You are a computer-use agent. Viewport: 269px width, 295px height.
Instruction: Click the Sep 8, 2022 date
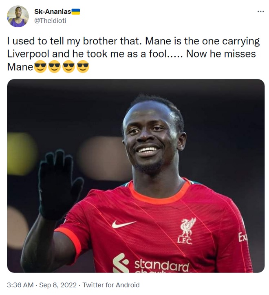tap(58, 285)
